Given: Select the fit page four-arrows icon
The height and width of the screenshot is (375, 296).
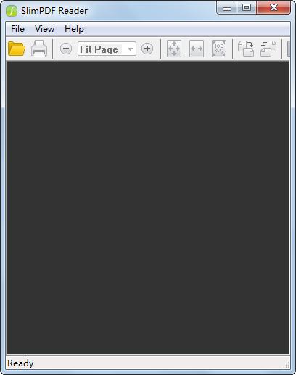Looking at the screenshot, I should [x=174, y=49].
